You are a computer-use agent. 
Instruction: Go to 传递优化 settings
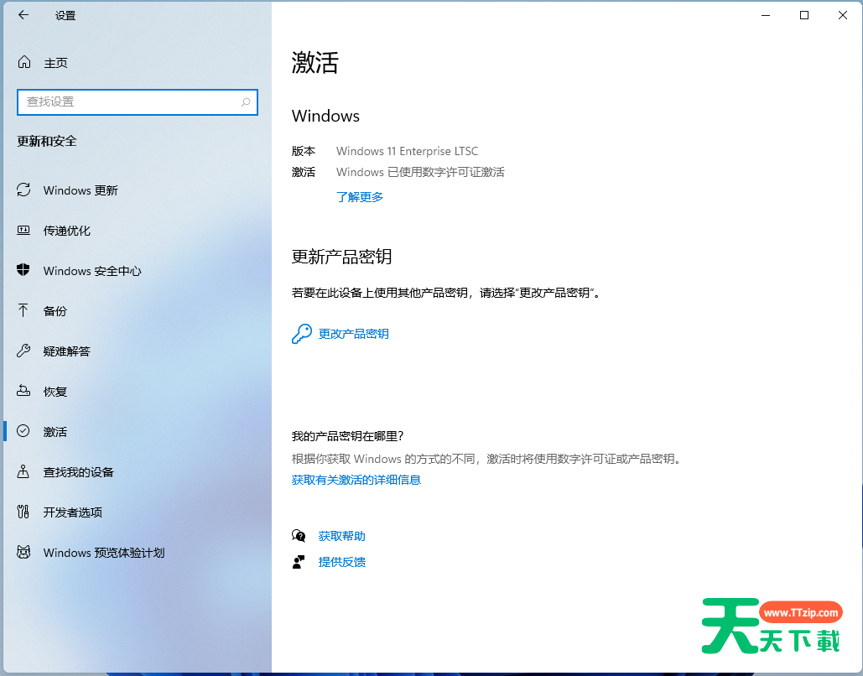pos(66,231)
